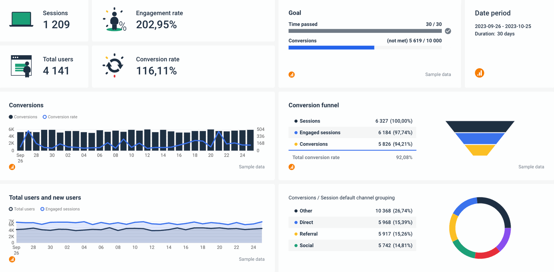Click the green laptop icon beside Sessions
The image size is (554, 272).
click(21, 19)
